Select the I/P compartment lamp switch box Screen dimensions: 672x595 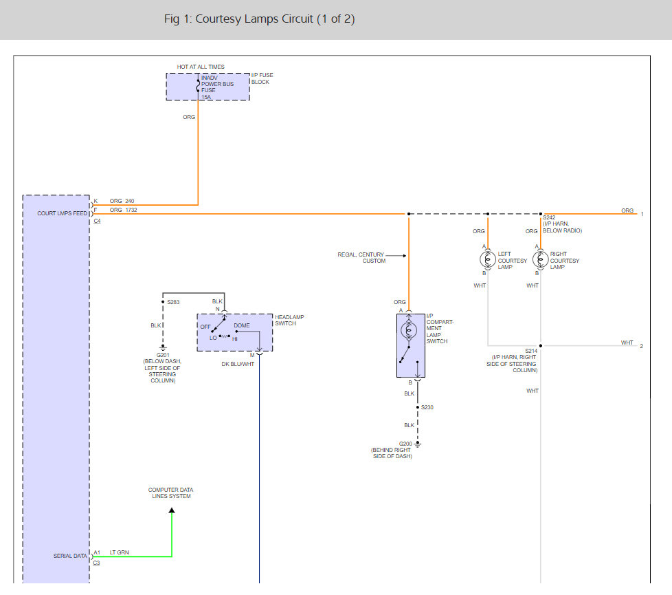[410, 344]
